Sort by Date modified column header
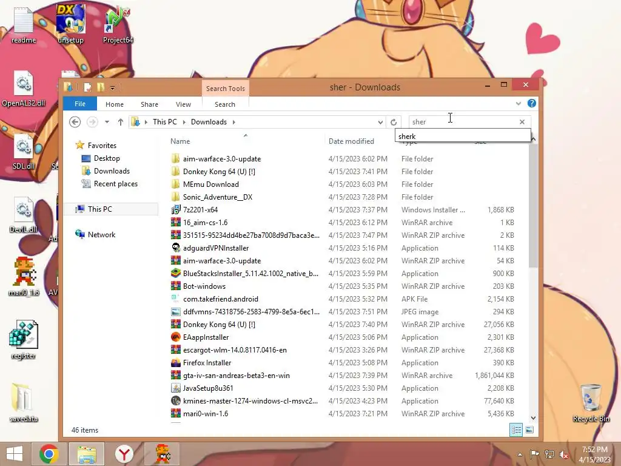621x466 pixels. click(x=351, y=141)
